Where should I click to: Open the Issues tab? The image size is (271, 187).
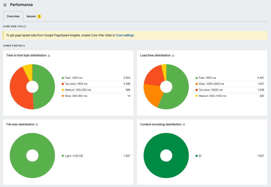[x=31, y=16]
